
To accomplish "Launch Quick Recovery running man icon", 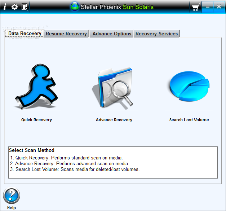I will coord(36,87).
